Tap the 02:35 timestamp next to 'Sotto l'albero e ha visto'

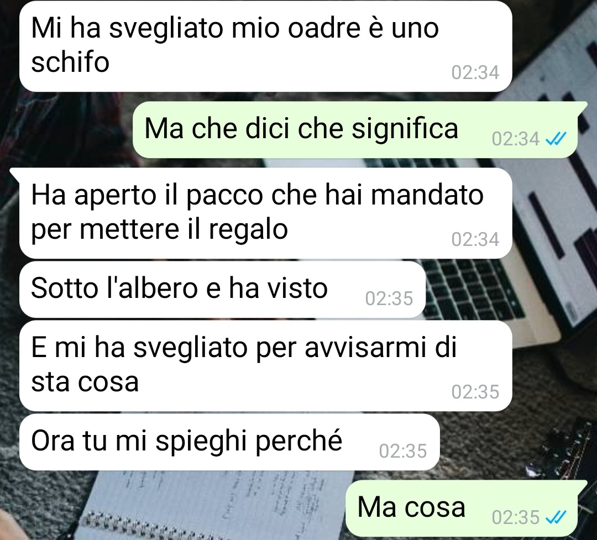coord(389,298)
